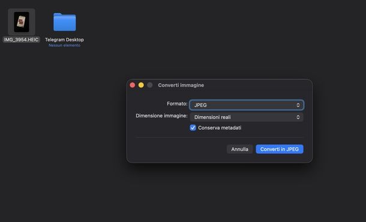This screenshot has height=222, width=366.
Task: Uncheck the Conserva metadati checkbox
Action: [x=193, y=128]
